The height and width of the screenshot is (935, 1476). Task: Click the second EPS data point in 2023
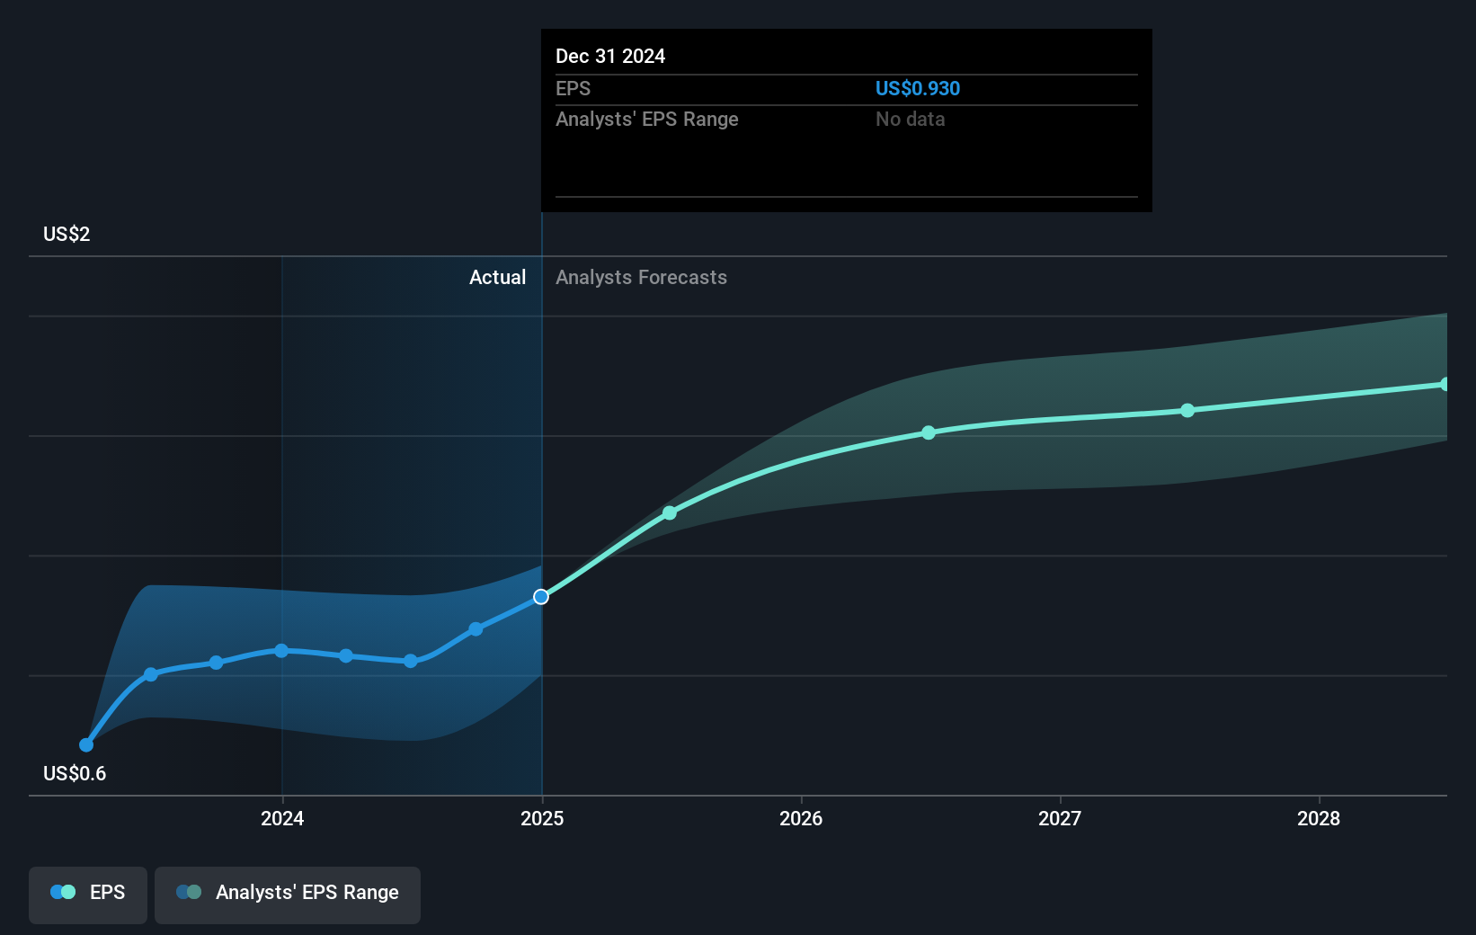pos(151,674)
